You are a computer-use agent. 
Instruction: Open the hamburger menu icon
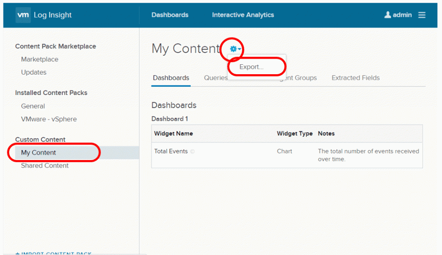pos(422,15)
